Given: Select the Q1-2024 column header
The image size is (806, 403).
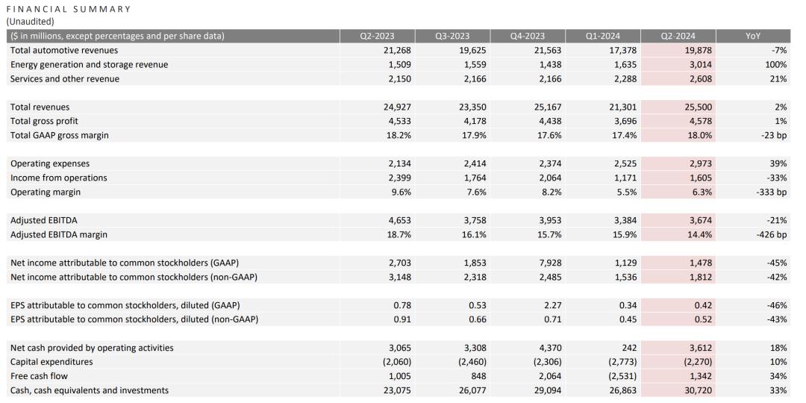Looking at the screenshot, I should point(602,36).
